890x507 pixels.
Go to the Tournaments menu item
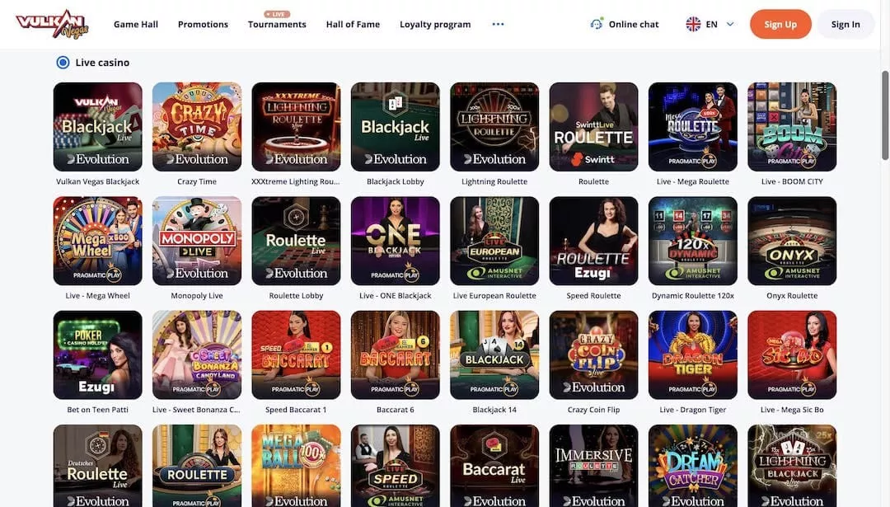tap(277, 25)
